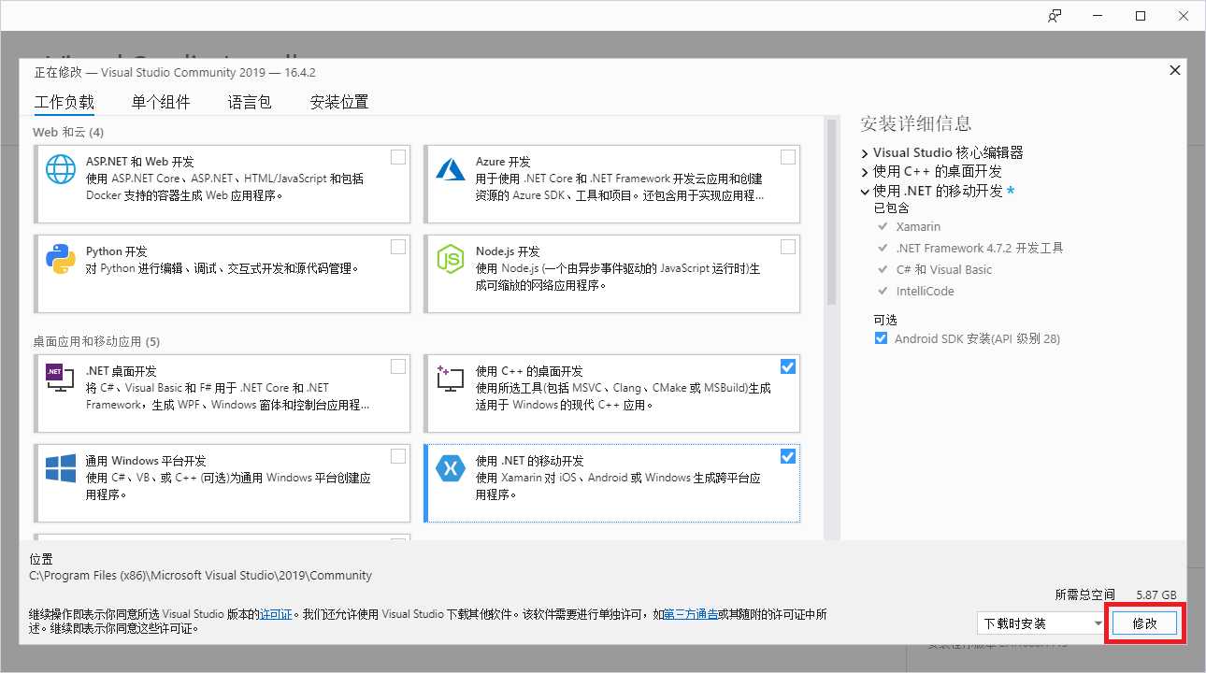The image size is (1206, 673).
Task: Check the Azure 开发 workload checkbox
Action: (788, 157)
